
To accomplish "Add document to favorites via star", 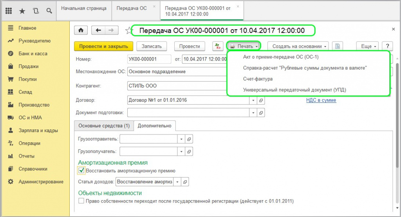I will 127,30.
